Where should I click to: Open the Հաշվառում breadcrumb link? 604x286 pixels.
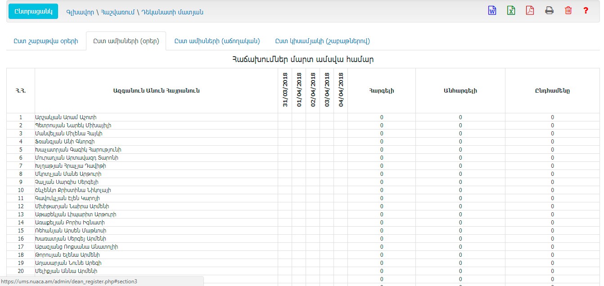point(117,12)
